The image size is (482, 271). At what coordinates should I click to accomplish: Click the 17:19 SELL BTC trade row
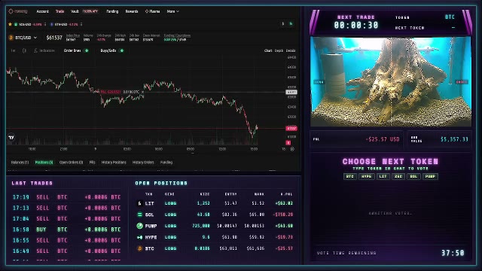click(67, 197)
